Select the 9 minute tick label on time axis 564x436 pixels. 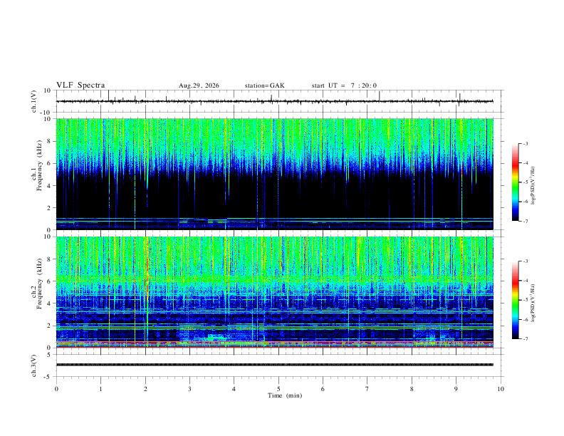click(456, 389)
